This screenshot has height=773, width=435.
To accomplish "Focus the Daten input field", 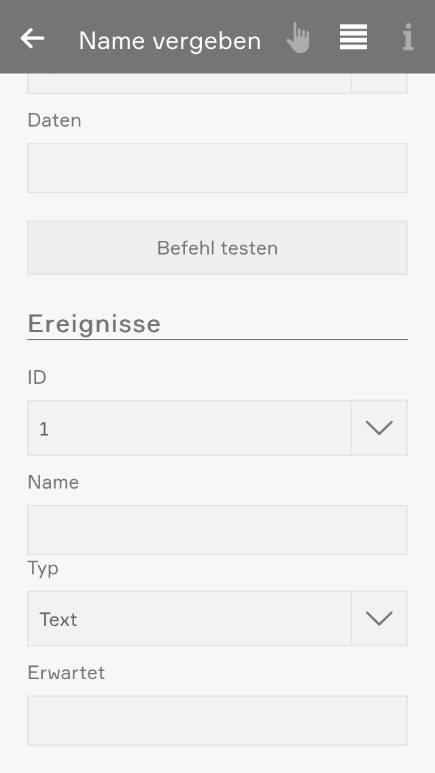I will [x=217, y=168].
